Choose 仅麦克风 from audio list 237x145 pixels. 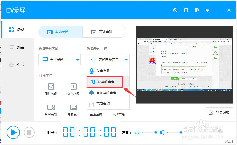pyautogui.click(x=108, y=71)
